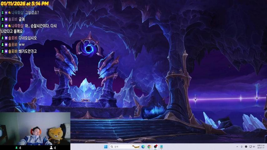Screen dimensions: 267x150
Task: Open the Windows Start menu
Action: pos(105,147)
